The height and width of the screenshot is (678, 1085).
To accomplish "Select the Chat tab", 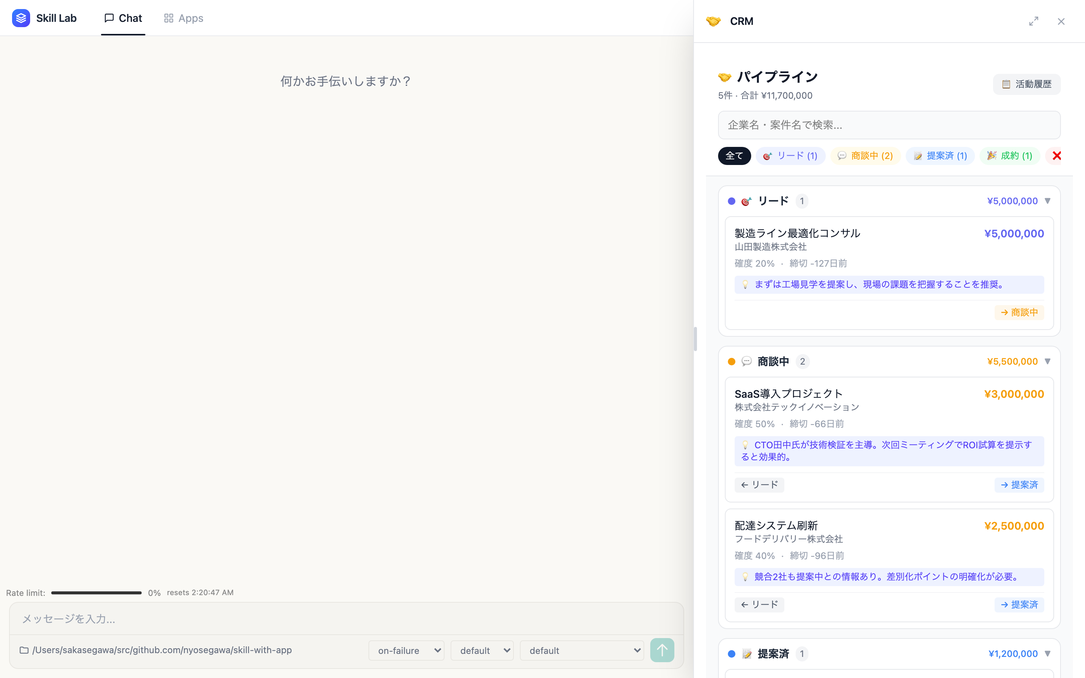I will pos(123,18).
